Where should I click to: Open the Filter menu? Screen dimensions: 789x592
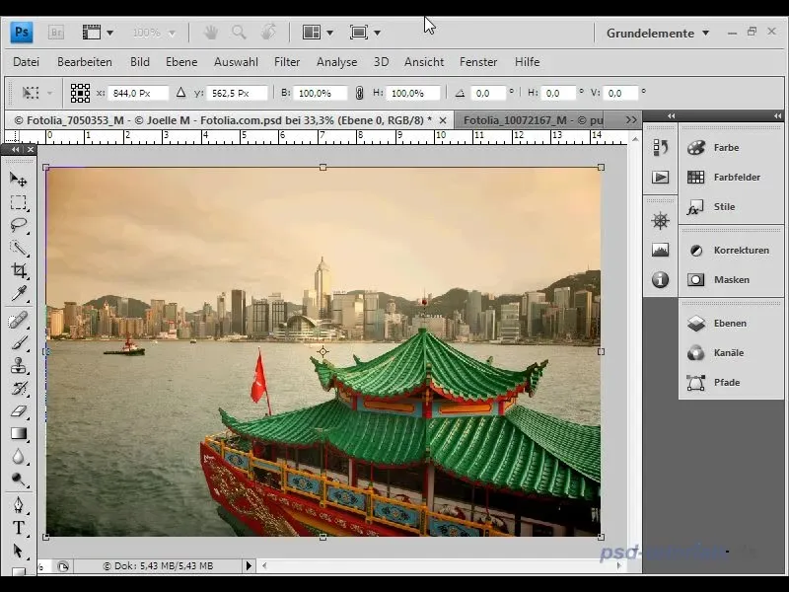point(287,62)
